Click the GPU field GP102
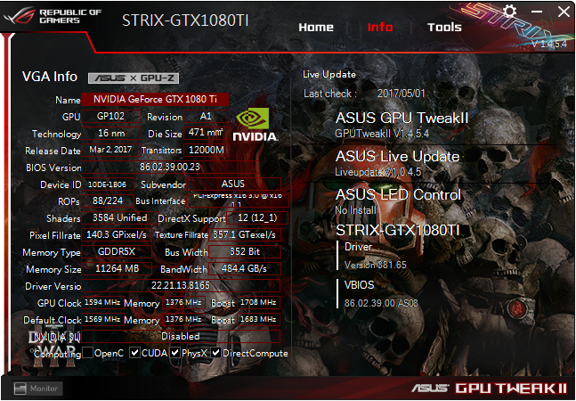Screen dimensions: 576x401 pos(111,116)
